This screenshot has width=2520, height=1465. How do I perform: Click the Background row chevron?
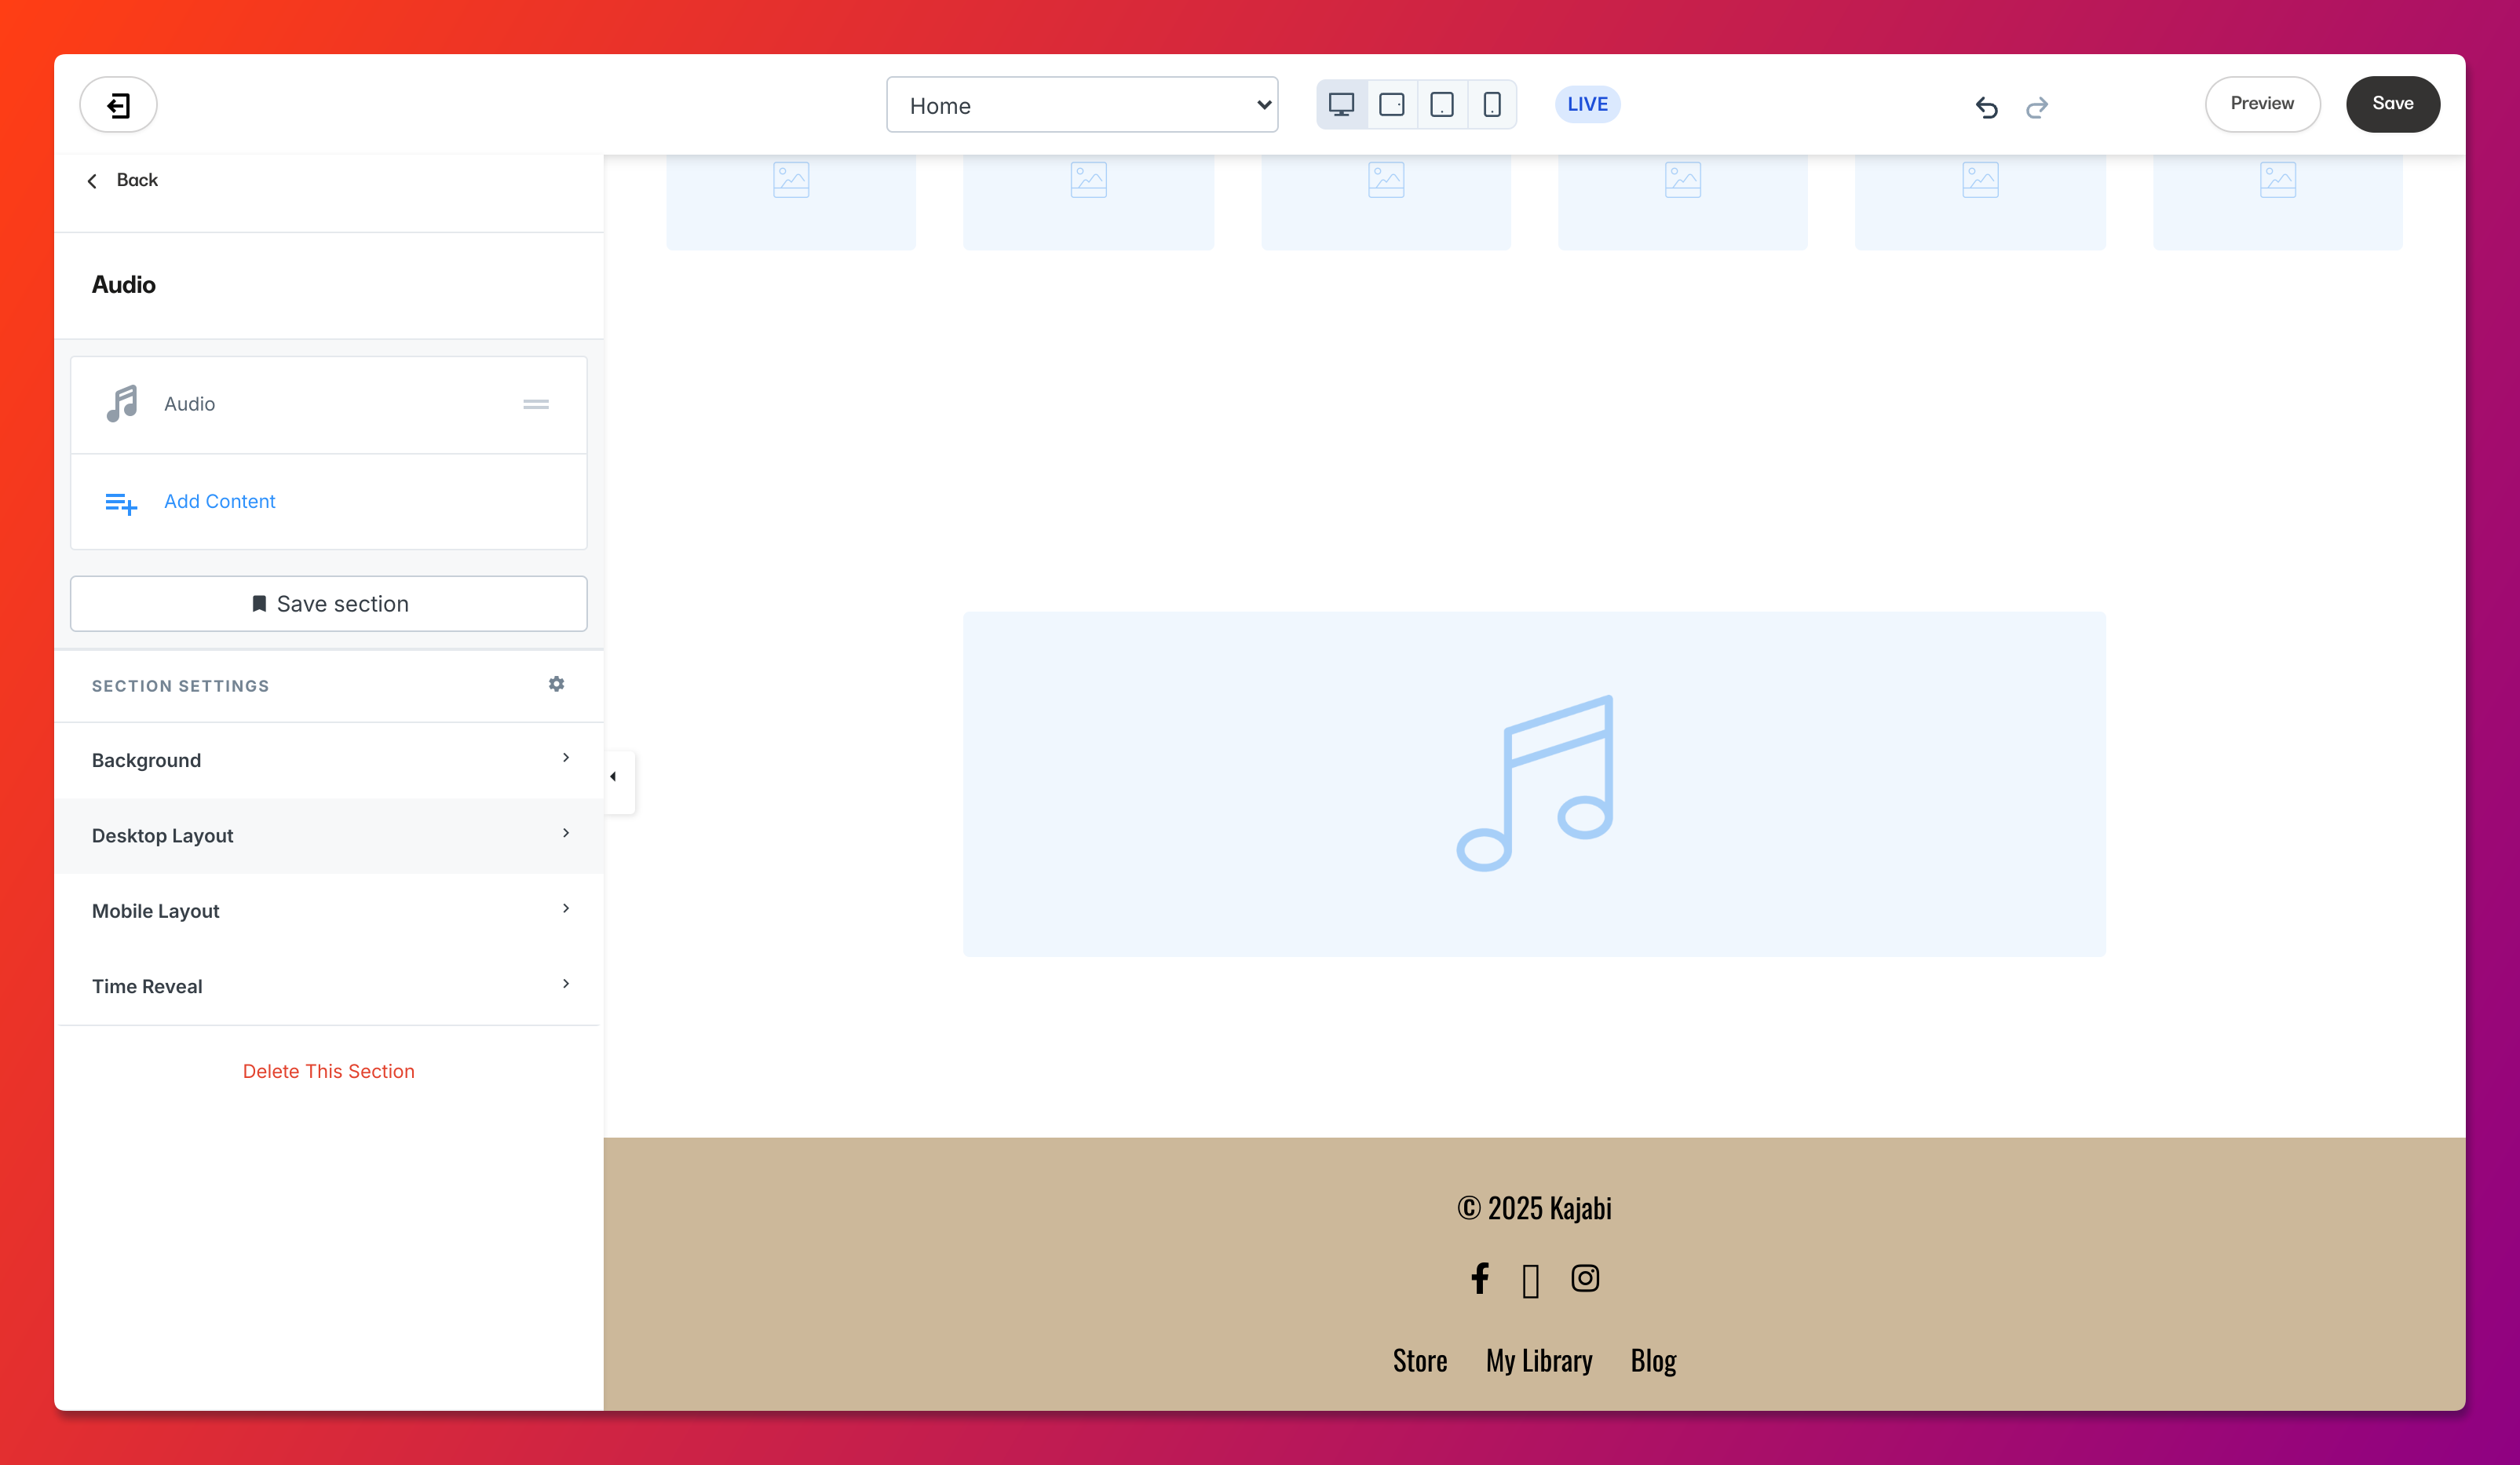[566, 757]
